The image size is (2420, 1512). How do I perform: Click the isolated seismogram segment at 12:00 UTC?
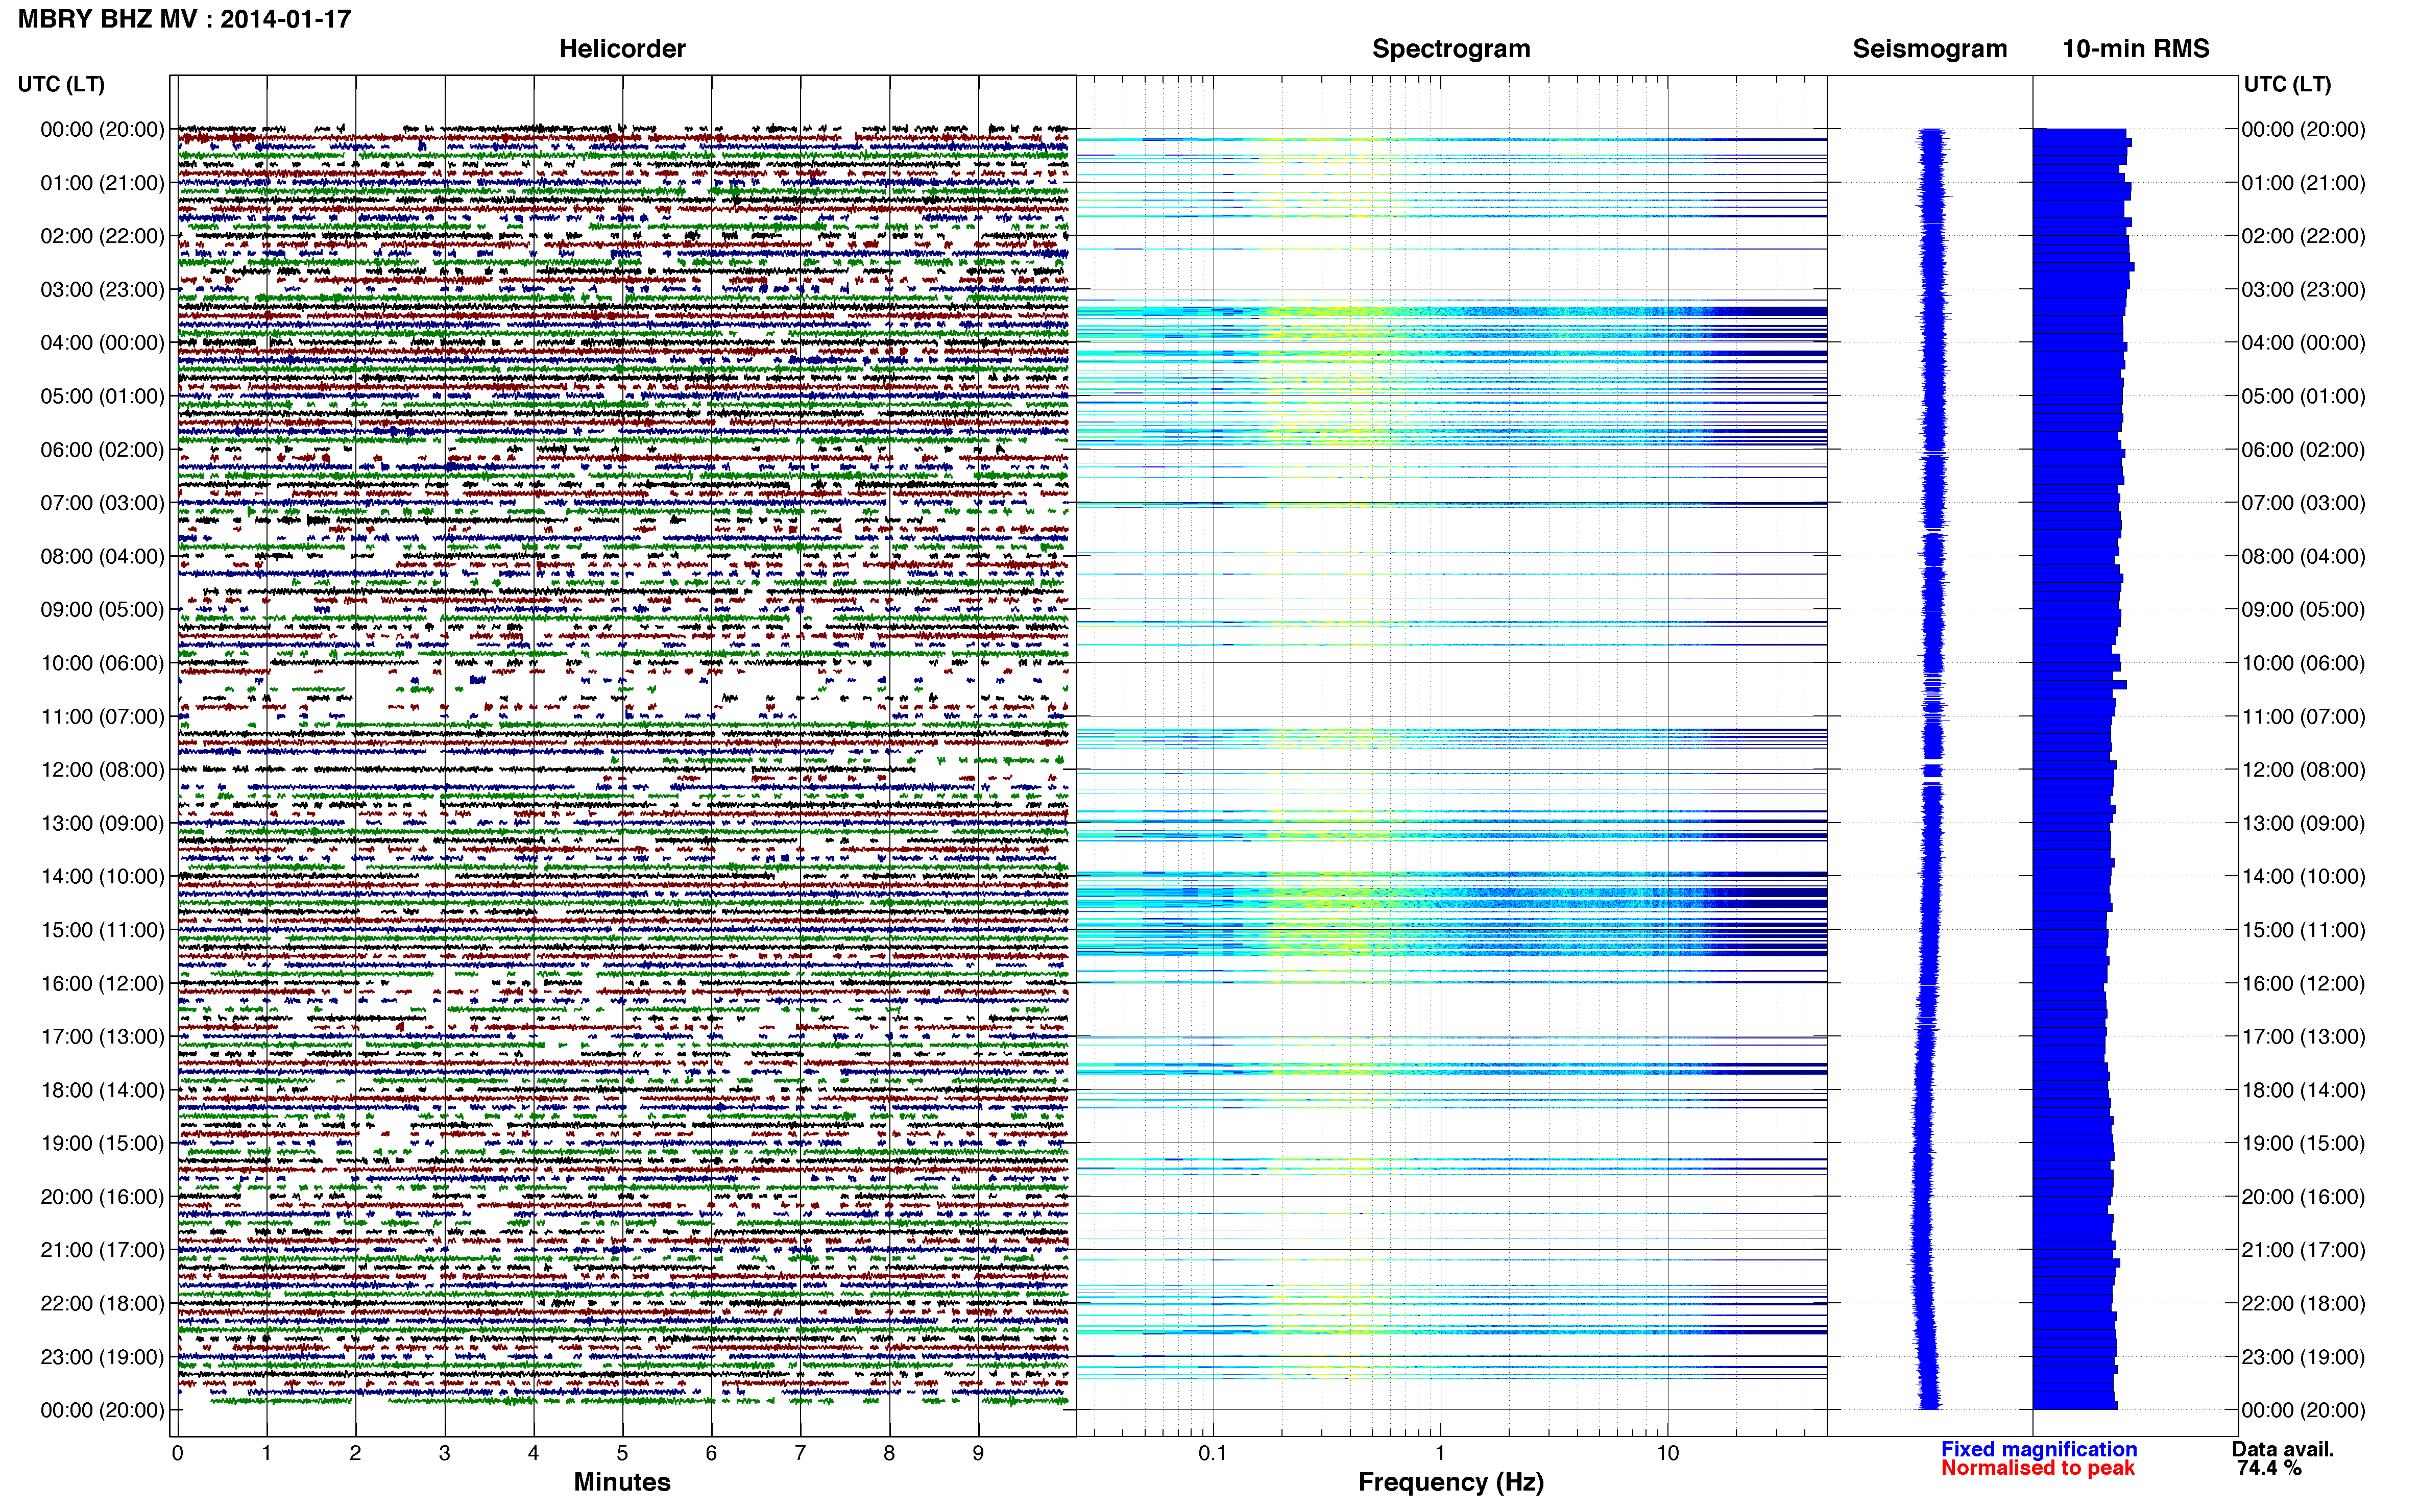coord(1932,770)
